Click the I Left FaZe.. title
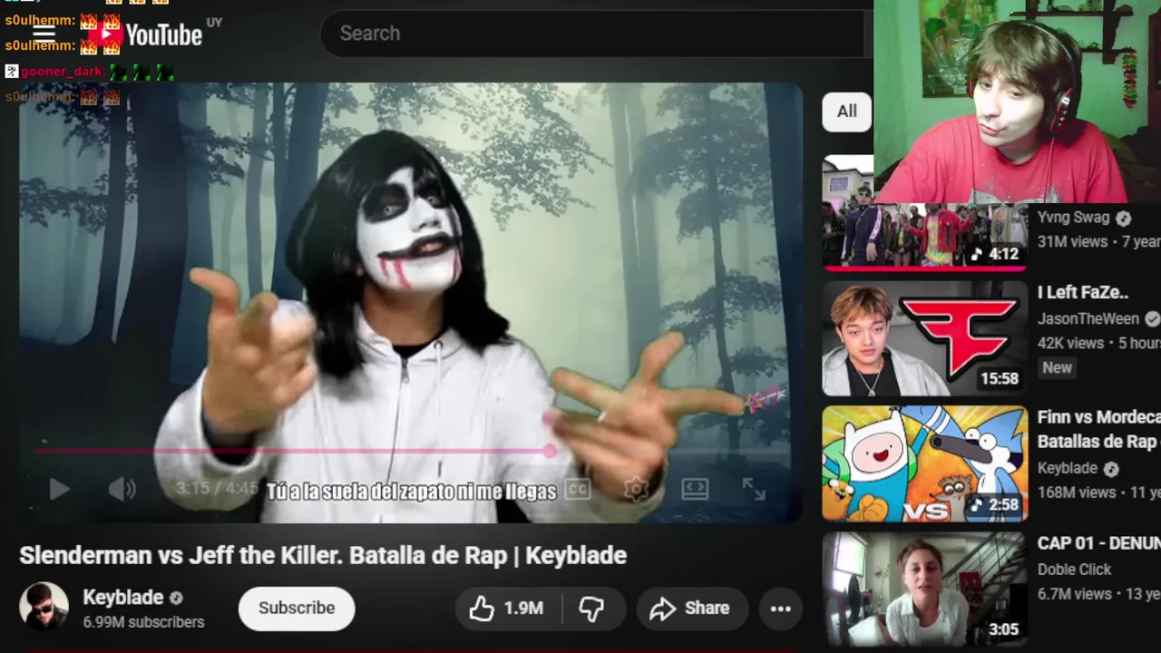 [x=1083, y=292]
